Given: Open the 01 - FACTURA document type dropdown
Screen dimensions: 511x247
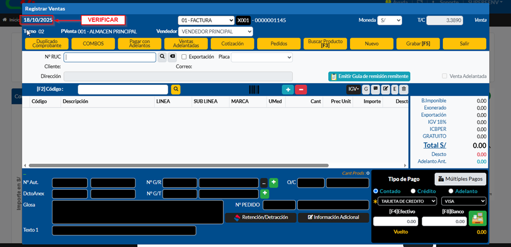Looking at the screenshot, I should click(x=206, y=20).
